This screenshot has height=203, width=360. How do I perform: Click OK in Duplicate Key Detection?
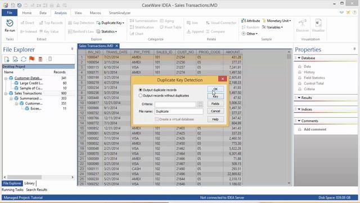[x=215, y=89]
